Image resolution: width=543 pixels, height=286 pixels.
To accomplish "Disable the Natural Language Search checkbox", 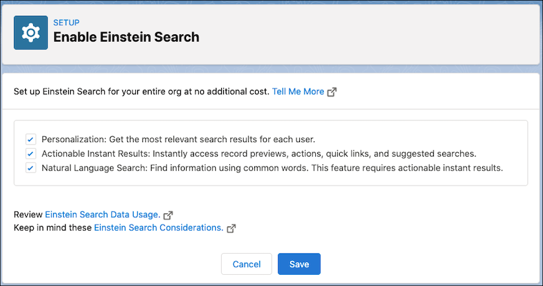I will coord(31,168).
